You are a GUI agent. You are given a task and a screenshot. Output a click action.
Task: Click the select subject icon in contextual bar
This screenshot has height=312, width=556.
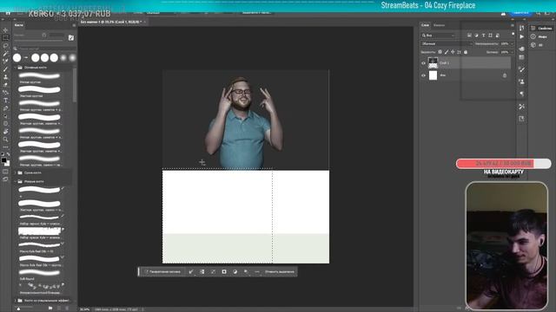tap(191, 271)
